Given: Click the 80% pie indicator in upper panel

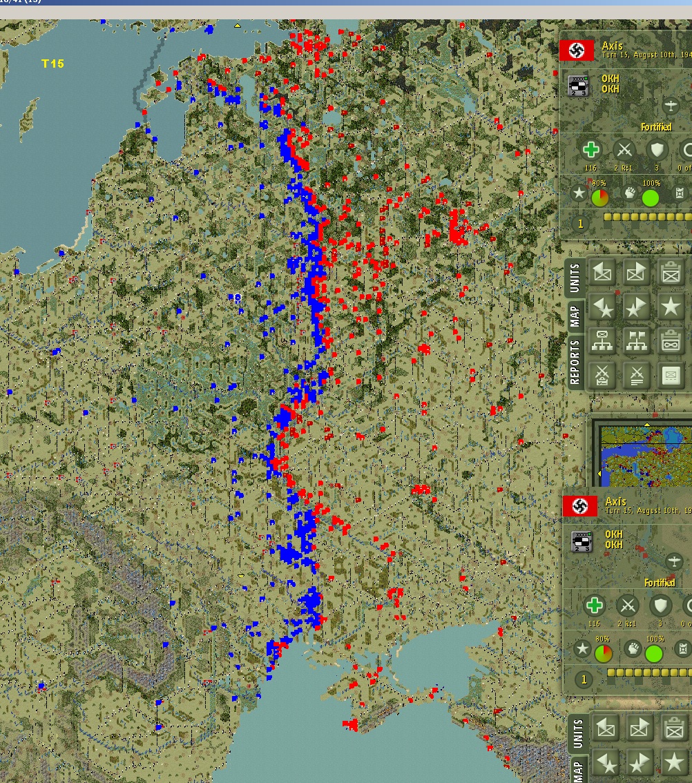Looking at the screenshot, I should [599, 197].
